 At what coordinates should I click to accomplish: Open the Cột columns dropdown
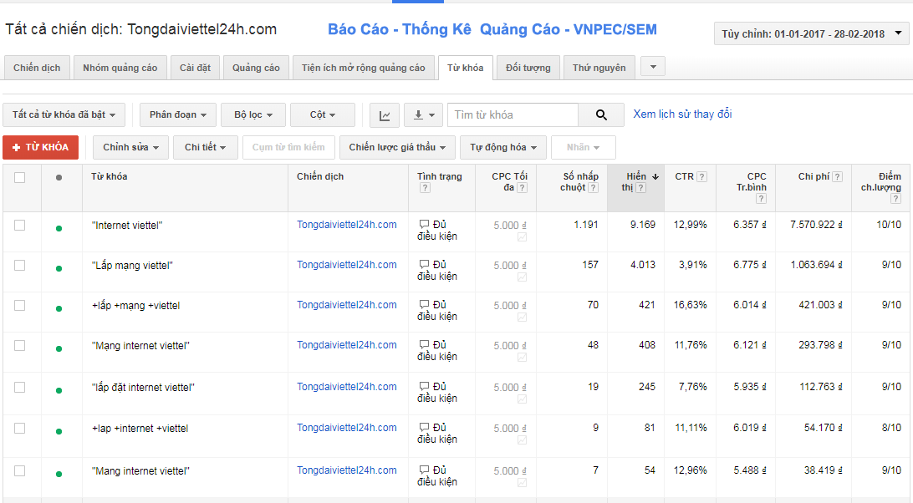point(323,115)
